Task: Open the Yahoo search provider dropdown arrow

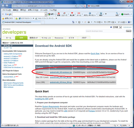Action: click(131, 6)
